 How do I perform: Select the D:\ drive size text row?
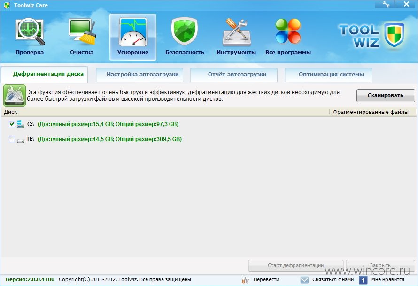[109, 139]
